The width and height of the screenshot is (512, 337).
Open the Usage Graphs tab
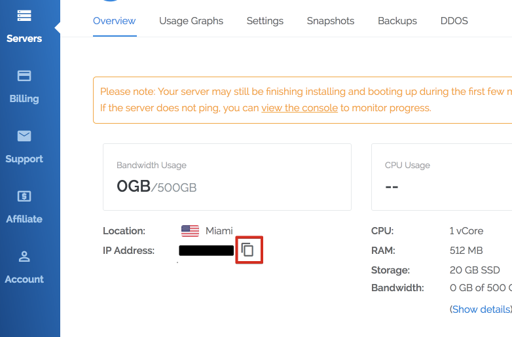(191, 21)
